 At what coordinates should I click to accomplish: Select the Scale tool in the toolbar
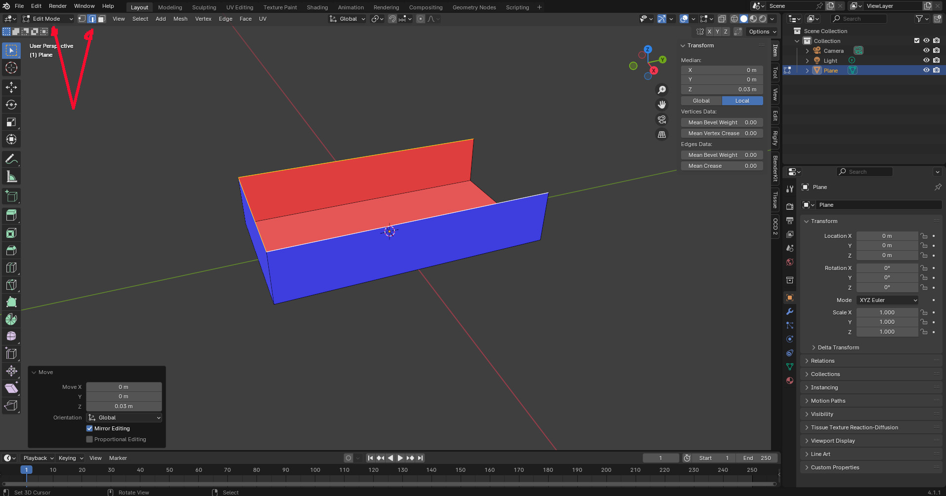click(x=11, y=122)
